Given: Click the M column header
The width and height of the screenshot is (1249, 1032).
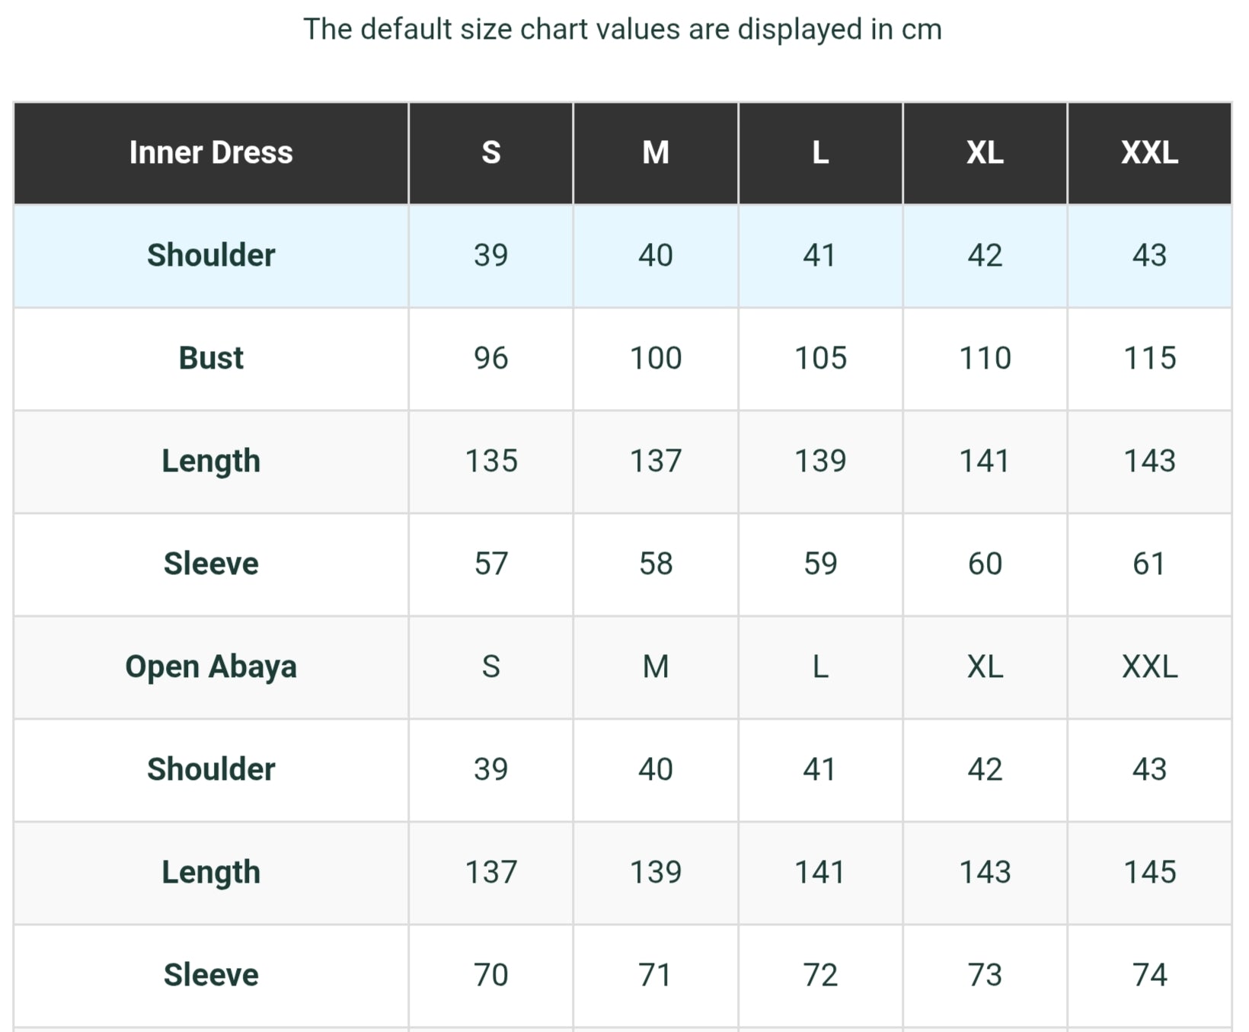Looking at the screenshot, I should click(656, 153).
